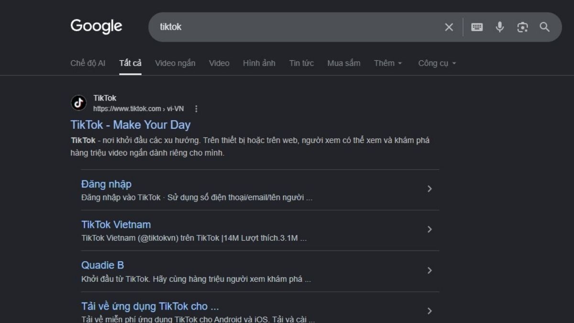Open three-dot menu beside tiktok.com URL
Viewport: 574px width, 323px height.
(196, 109)
